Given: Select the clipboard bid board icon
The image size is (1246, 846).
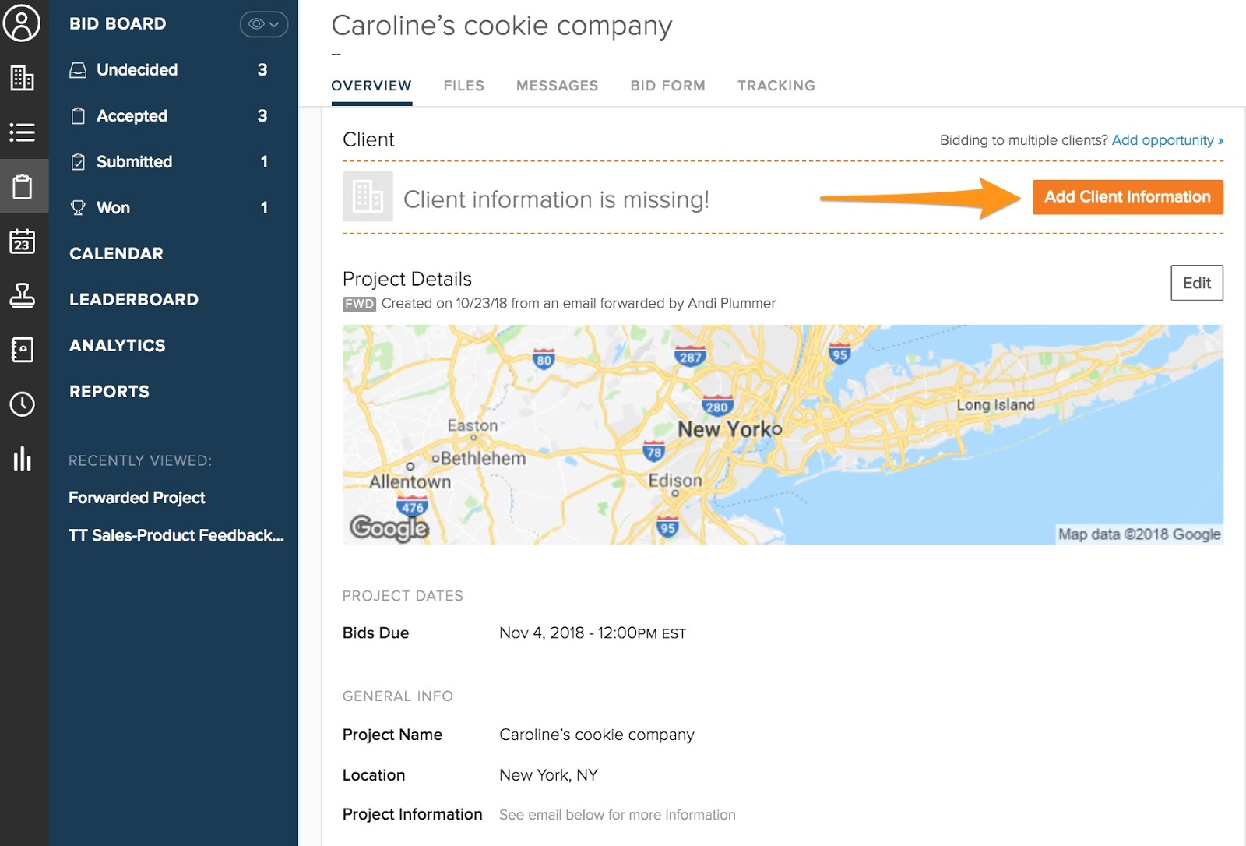Looking at the screenshot, I should tap(23, 187).
